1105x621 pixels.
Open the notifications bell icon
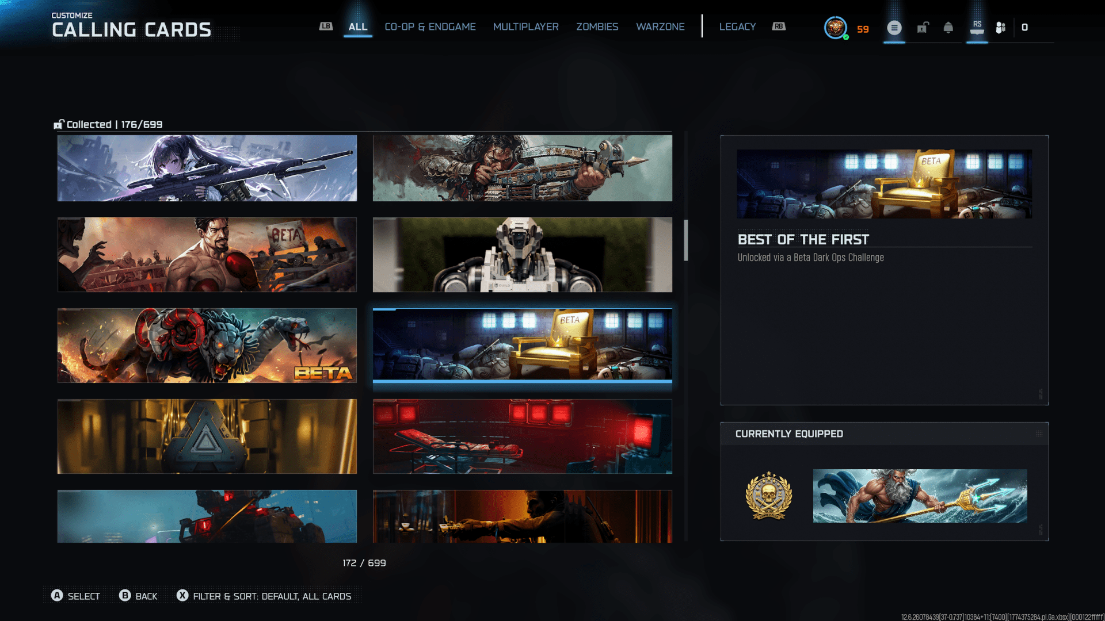(948, 28)
